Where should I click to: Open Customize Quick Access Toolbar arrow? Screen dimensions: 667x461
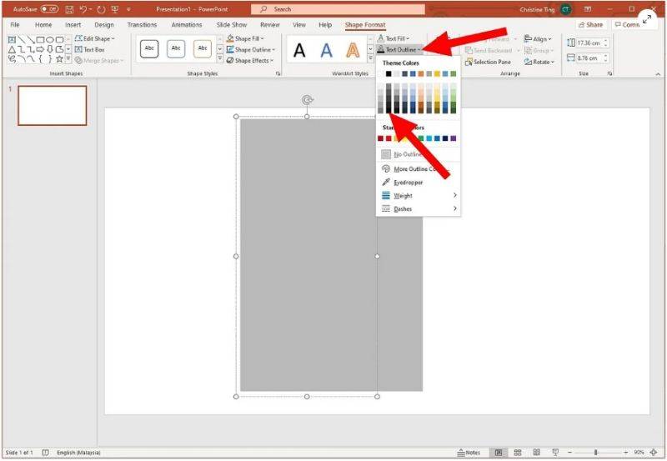(128, 9)
